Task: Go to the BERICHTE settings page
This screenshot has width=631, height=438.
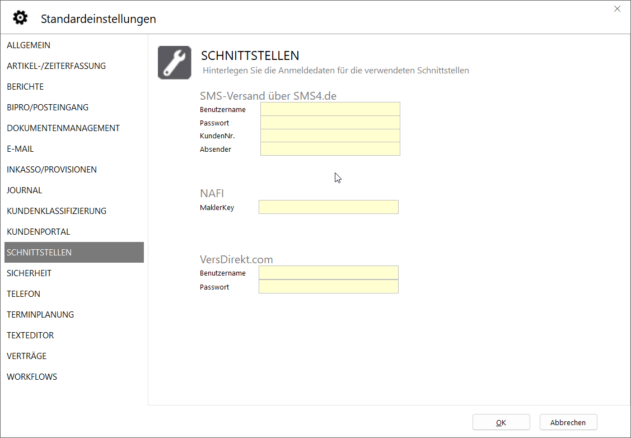Action: [x=25, y=87]
